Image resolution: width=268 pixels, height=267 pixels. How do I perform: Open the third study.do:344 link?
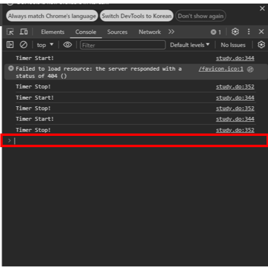click(x=235, y=119)
